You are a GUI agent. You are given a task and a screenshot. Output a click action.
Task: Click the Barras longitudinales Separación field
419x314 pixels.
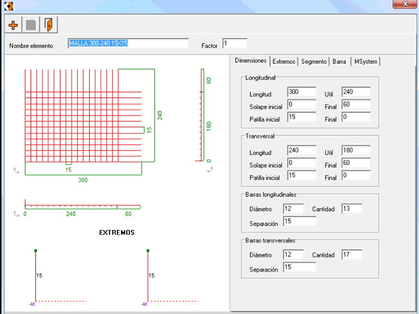click(x=300, y=221)
